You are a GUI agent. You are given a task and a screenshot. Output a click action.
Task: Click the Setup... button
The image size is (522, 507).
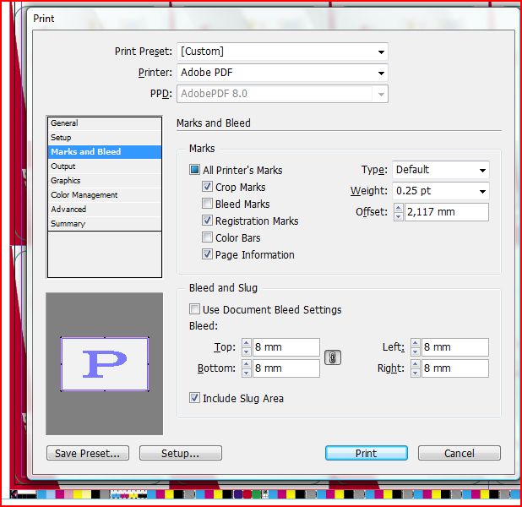[x=181, y=453]
